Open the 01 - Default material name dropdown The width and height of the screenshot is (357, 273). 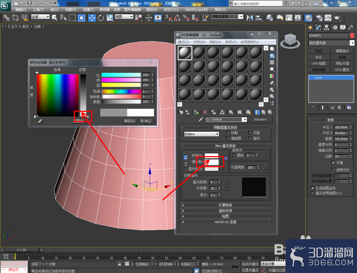[226, 119]
